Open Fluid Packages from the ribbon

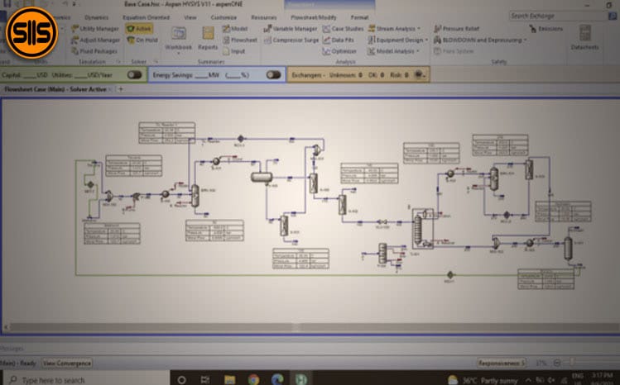[94, 51]
